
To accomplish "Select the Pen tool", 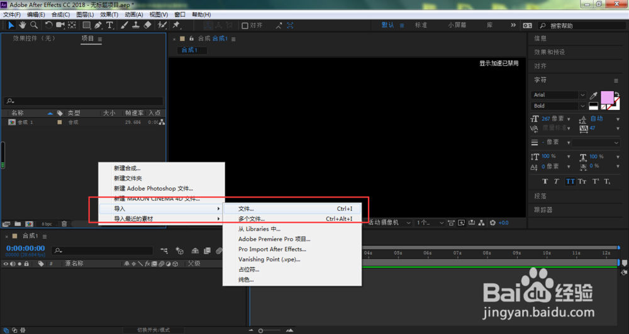I will (98, 25).
